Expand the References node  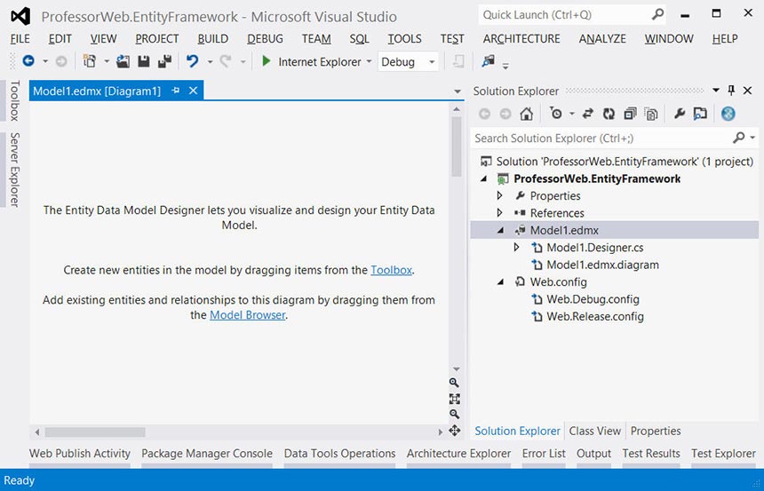pos(500,213)
